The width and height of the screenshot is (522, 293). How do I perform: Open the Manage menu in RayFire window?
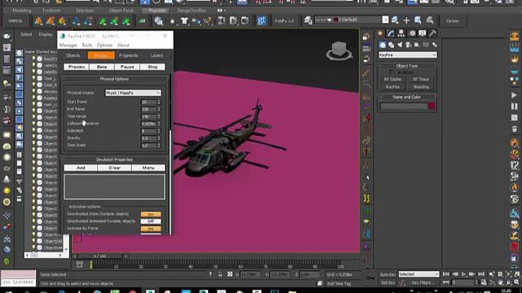[x=69, y=46]
